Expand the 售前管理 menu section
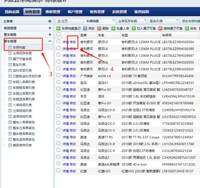 [50, 28]
